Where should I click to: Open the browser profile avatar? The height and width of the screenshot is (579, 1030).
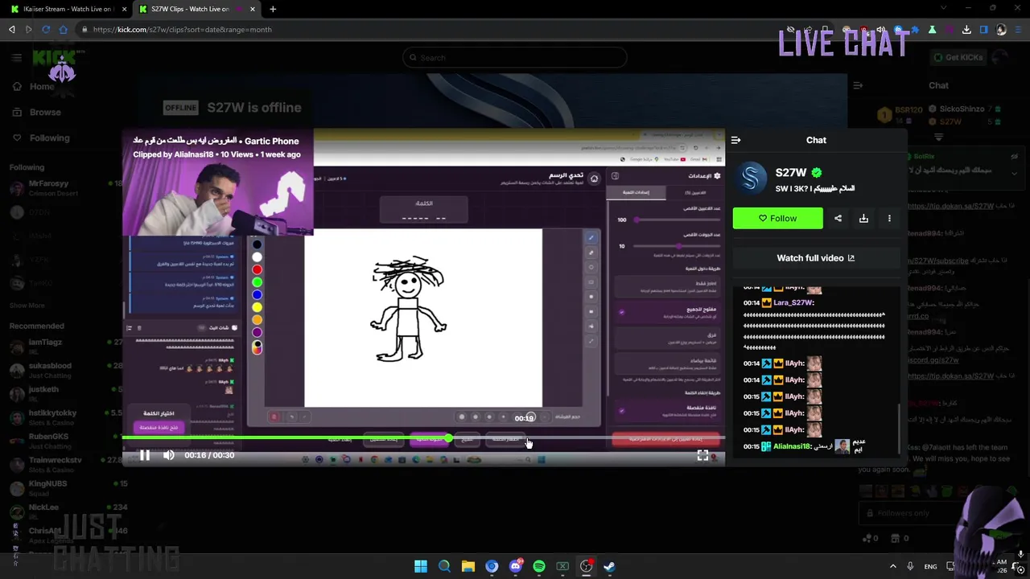(x=1001, y=30)
